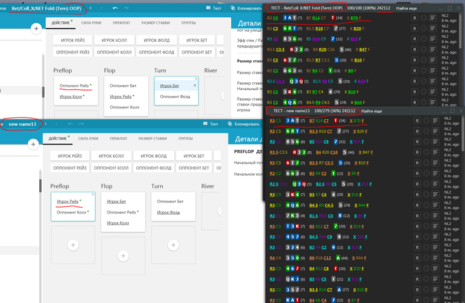Image resolution: width=465 pixels, height=303 pixels.
Task: Select Оппонент Рейз in Flop box of new name13 editor
Action: [x=122, y=212]
